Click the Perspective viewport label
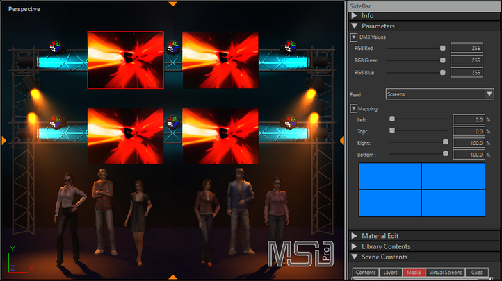This screenshot has width=502, height=281. pyautogui.click(x=24, y=9)
